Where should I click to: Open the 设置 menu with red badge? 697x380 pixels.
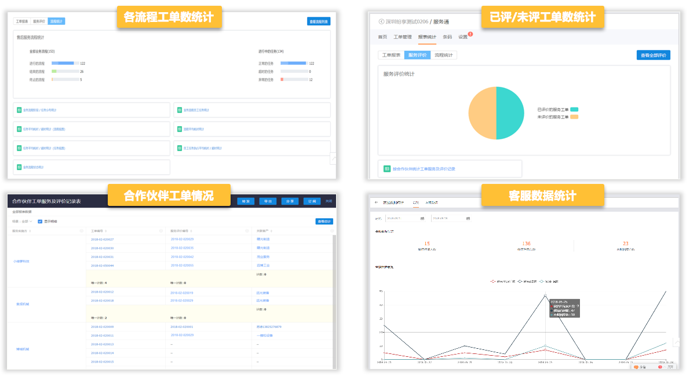point(463,36)
